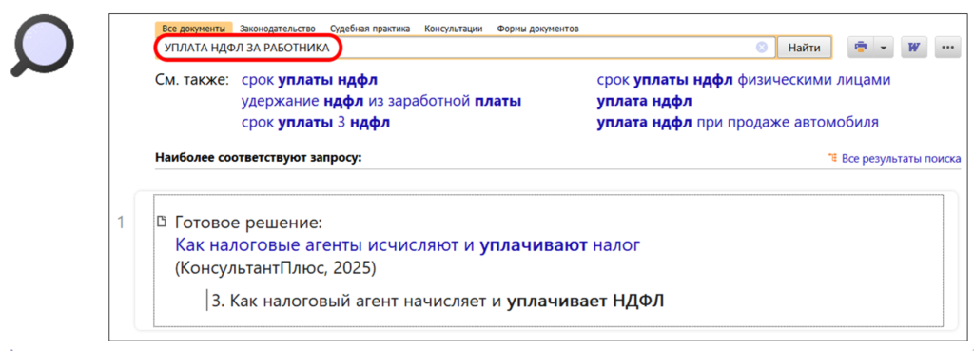Switch to Все документы tab
This screenshot has height=351, width=974.
tap(194, 29)
